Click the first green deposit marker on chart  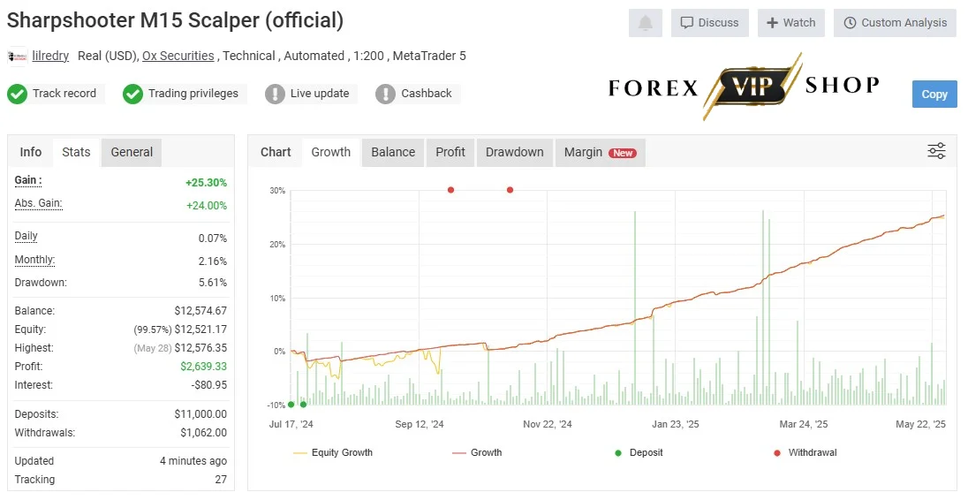(291, 405)
